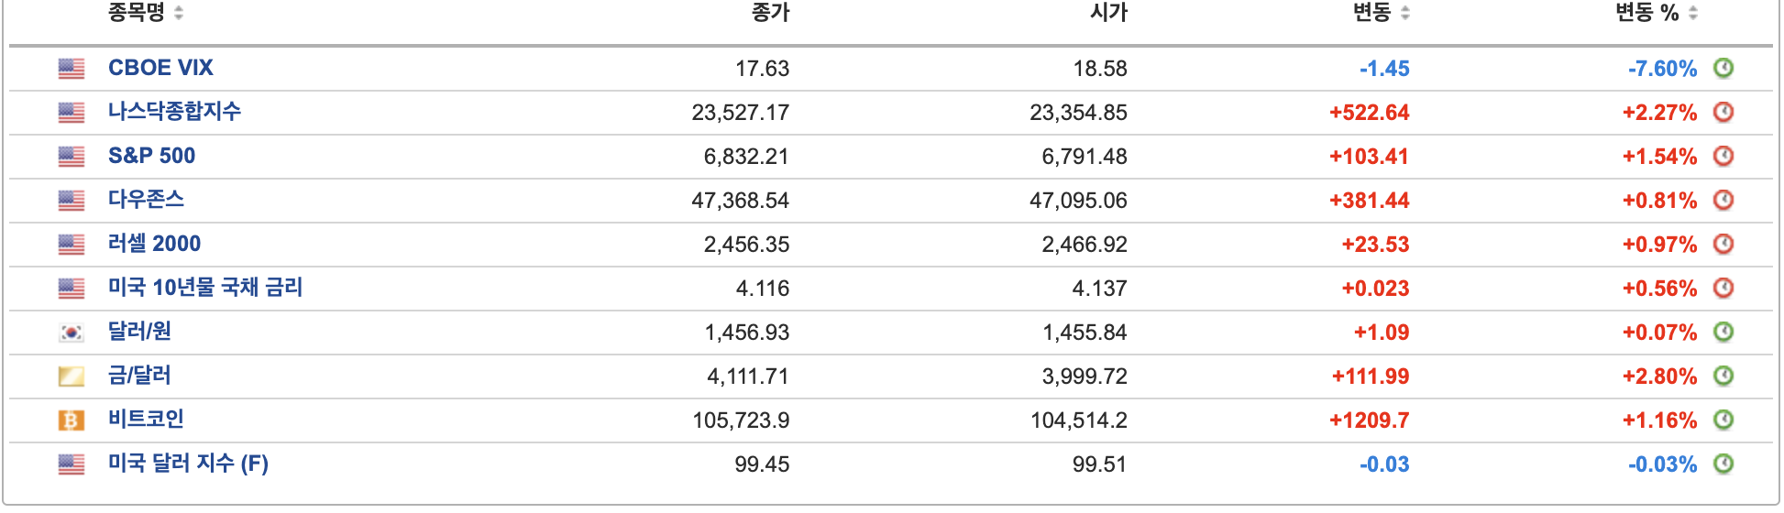The height and width of the screenshot is (513, 1784).
Task: Click the clock icon in 러셀 2000 row
Action: [x=1723, y=244]
